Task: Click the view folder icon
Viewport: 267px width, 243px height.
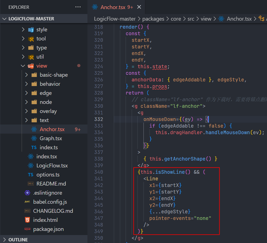Action: (x=31, y=66)
